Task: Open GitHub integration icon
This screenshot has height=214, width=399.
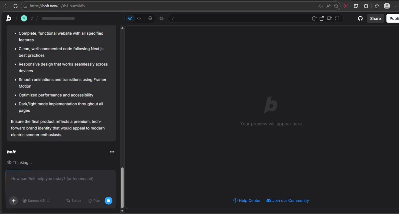Action: coord(360,19)
